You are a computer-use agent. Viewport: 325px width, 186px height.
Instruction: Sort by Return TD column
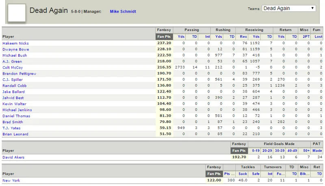point(295,36)
